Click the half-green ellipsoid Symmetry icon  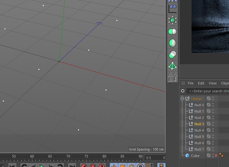click(173, 43)
